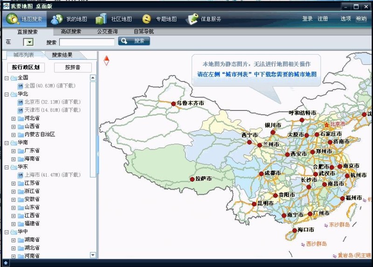Click the 海口市 red city marker
The height and width of the screenshot is (267, 373).
295,230
